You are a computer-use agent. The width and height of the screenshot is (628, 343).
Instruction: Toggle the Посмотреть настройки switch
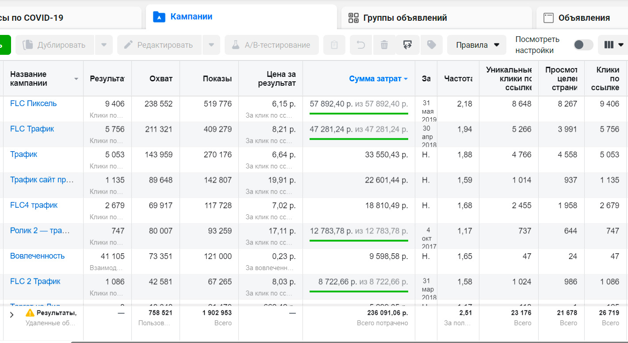pos(583,45)
